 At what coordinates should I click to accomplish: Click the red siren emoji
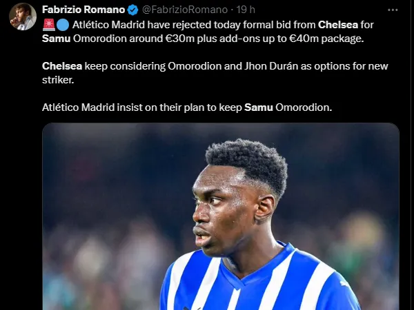coord(48,25)
